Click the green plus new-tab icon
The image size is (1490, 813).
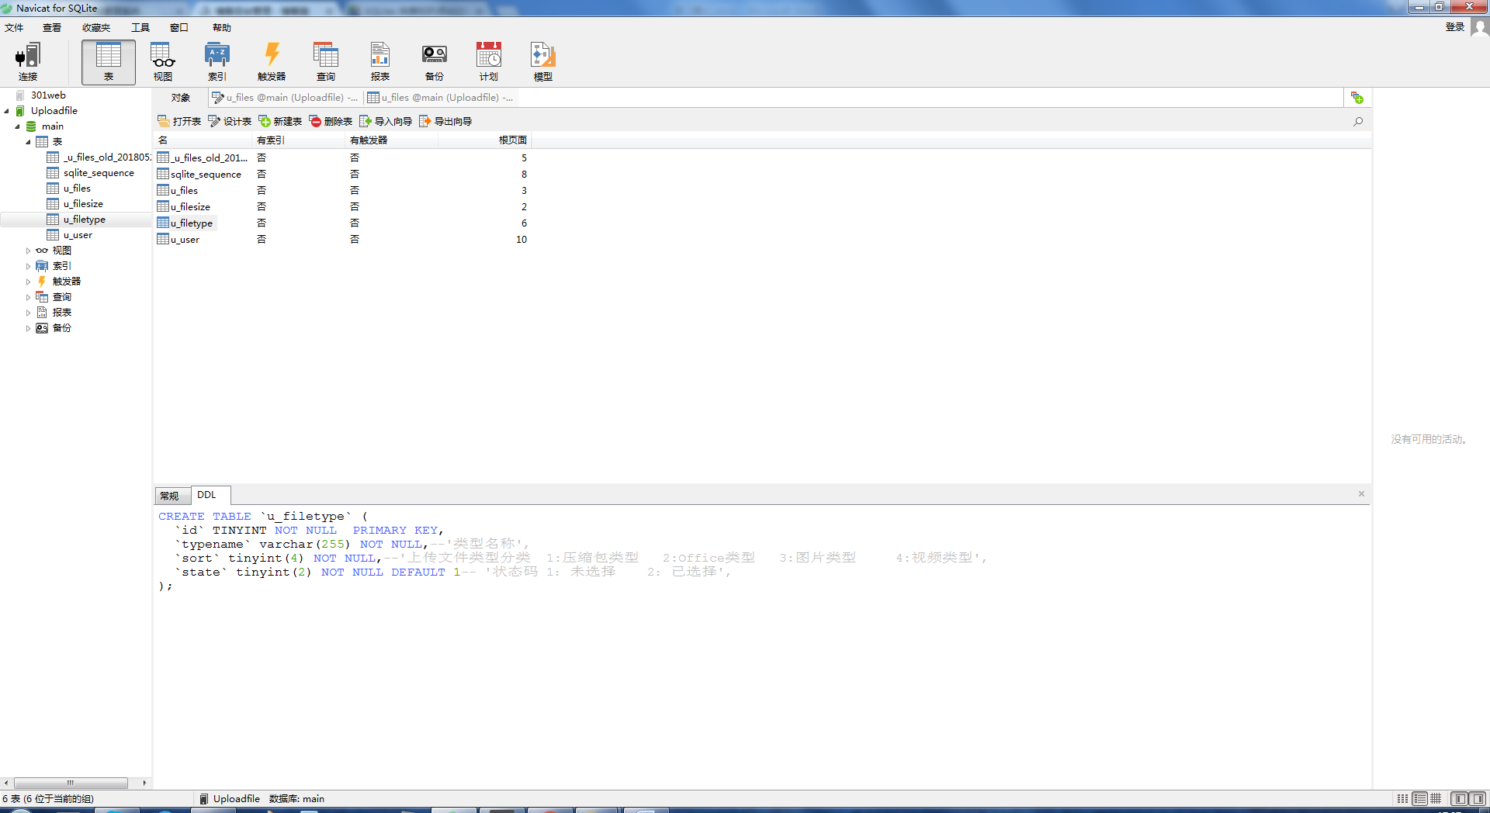[x=1357, y=98]
